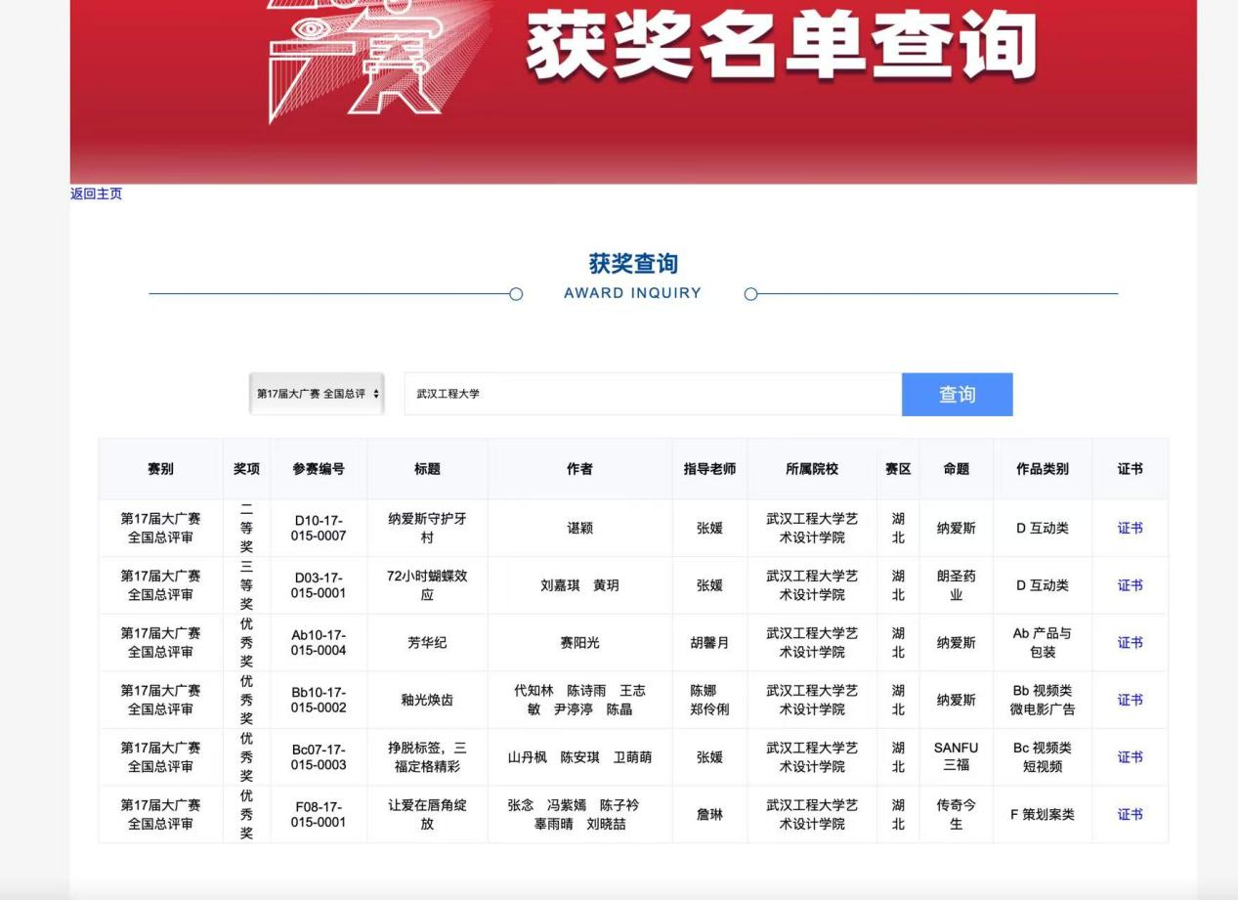Screen dimensions: 1238x900
Task: Click the left circle on the AWARD INQUIRY divider
Action: click(516, 294)
